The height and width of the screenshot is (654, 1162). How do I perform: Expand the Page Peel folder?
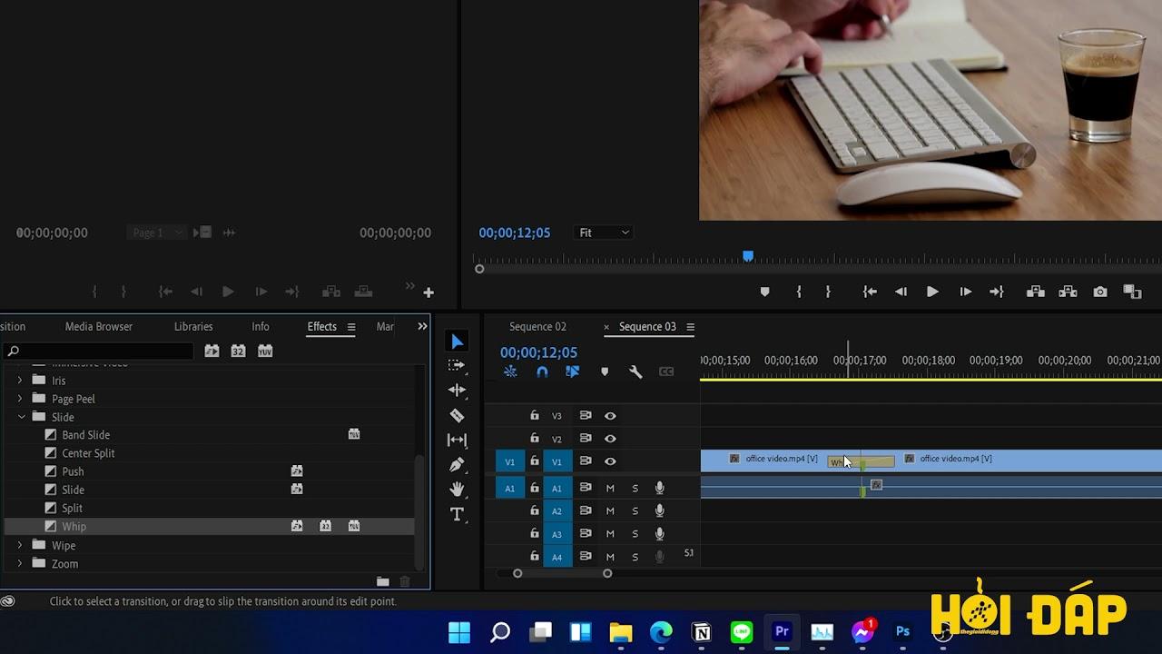20,399
